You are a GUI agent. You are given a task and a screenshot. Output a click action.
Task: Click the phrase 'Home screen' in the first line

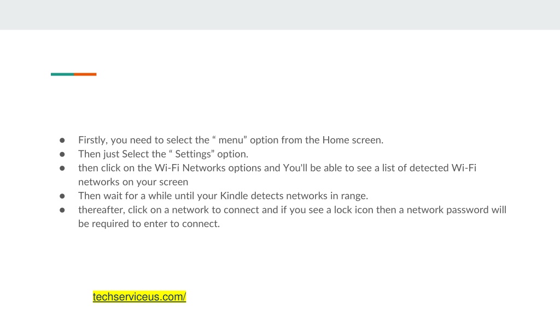point(352,140)
